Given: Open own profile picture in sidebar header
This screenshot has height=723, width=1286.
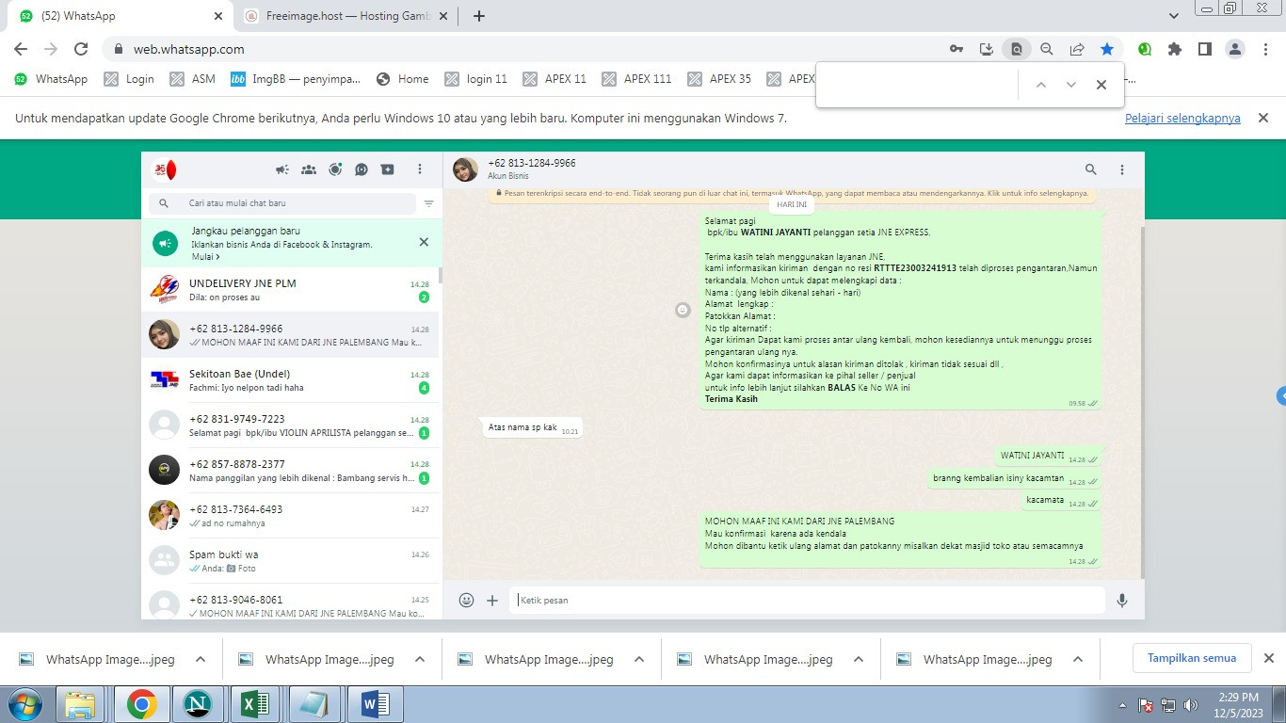Looking at the screenshot, I should (x=165, y=170).
